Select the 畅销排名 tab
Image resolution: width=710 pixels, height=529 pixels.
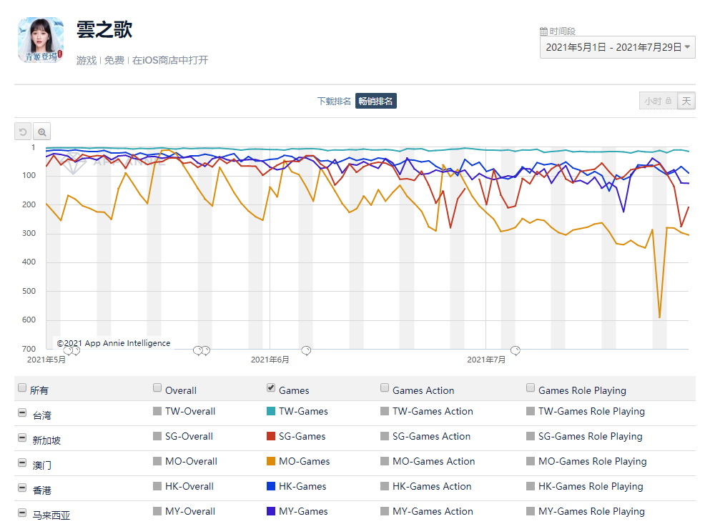coord(376,101)
